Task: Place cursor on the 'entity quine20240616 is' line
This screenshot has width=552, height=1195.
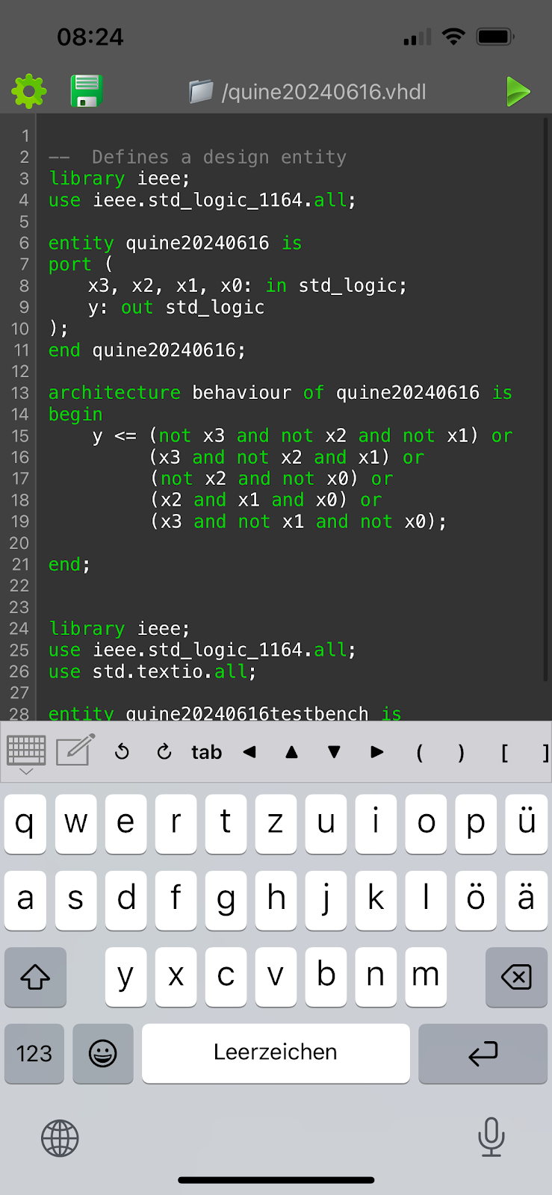Action: (x=175, y=243)
